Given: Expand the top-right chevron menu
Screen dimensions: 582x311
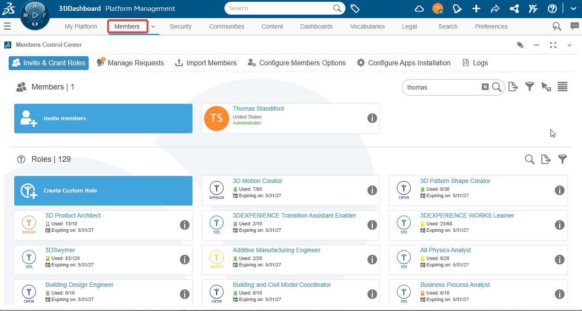Looking at the screenshot, I should click(573, 8).
